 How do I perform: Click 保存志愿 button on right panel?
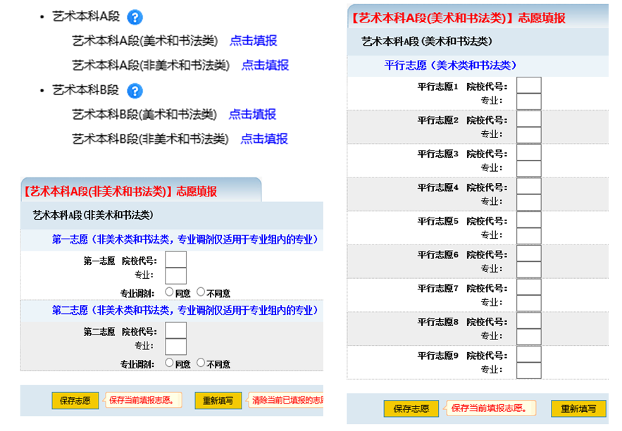coord(412,408)
